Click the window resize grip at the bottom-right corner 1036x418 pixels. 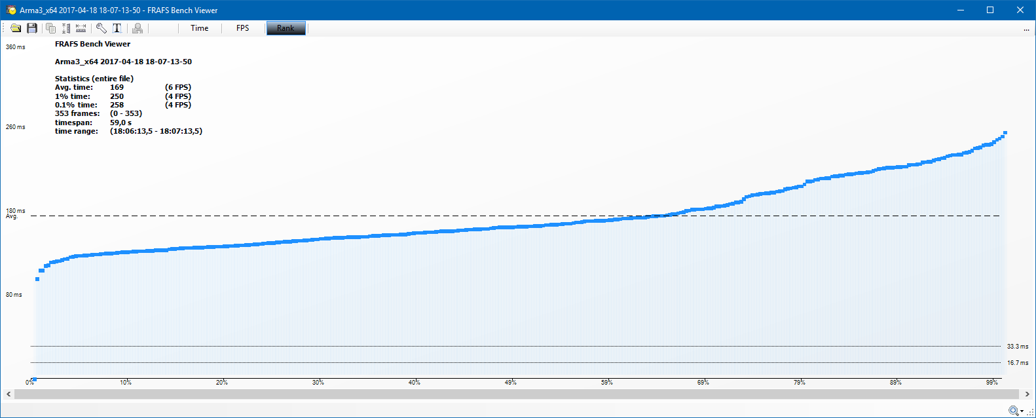tap(1030, 412)
